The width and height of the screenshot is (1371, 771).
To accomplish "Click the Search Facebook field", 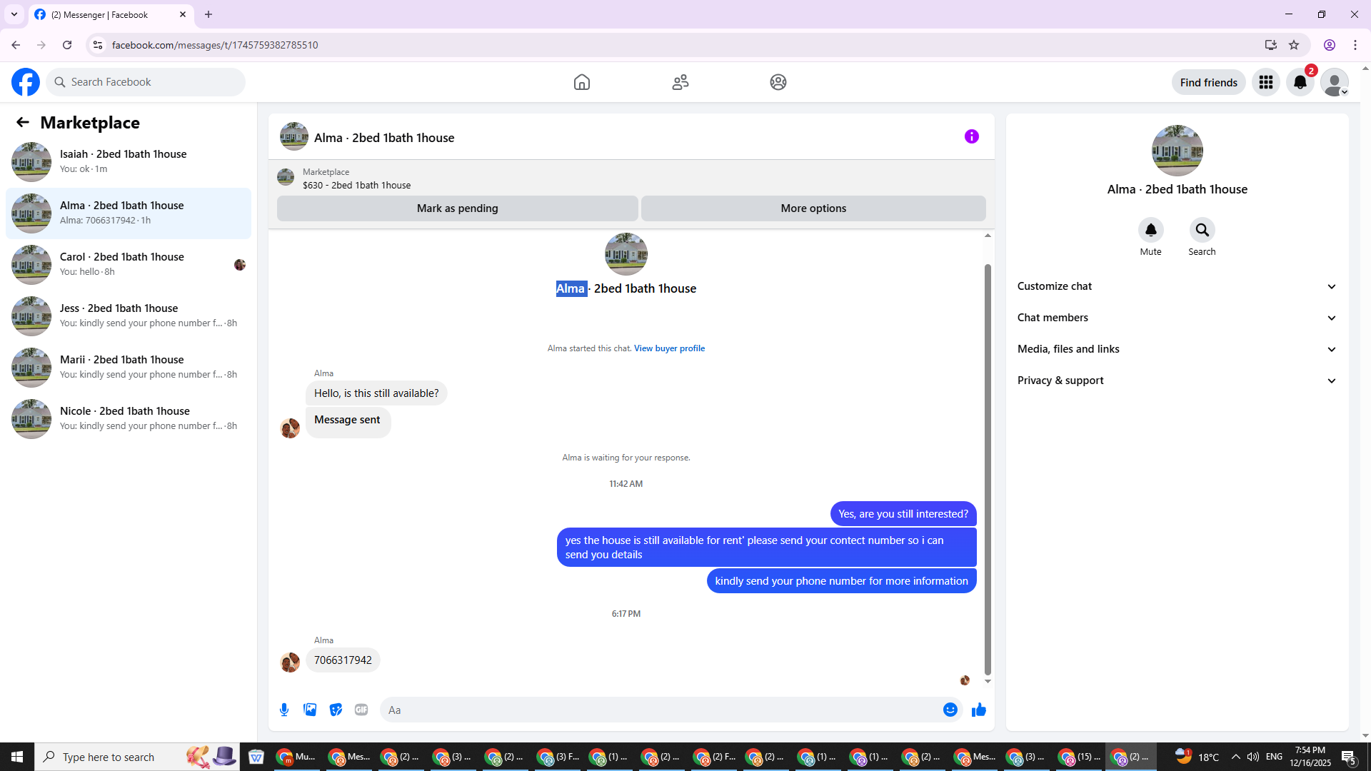I will click(x=146, y=82).
